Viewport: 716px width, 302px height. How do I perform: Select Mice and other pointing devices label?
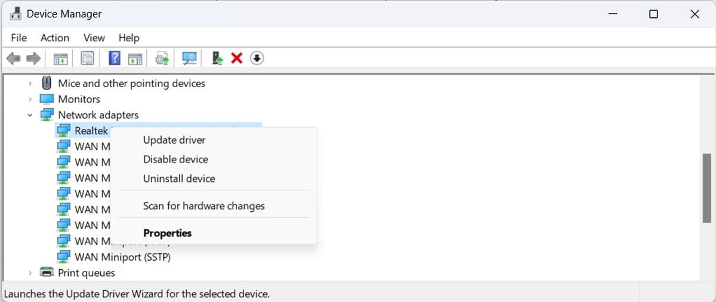(131, 84)
